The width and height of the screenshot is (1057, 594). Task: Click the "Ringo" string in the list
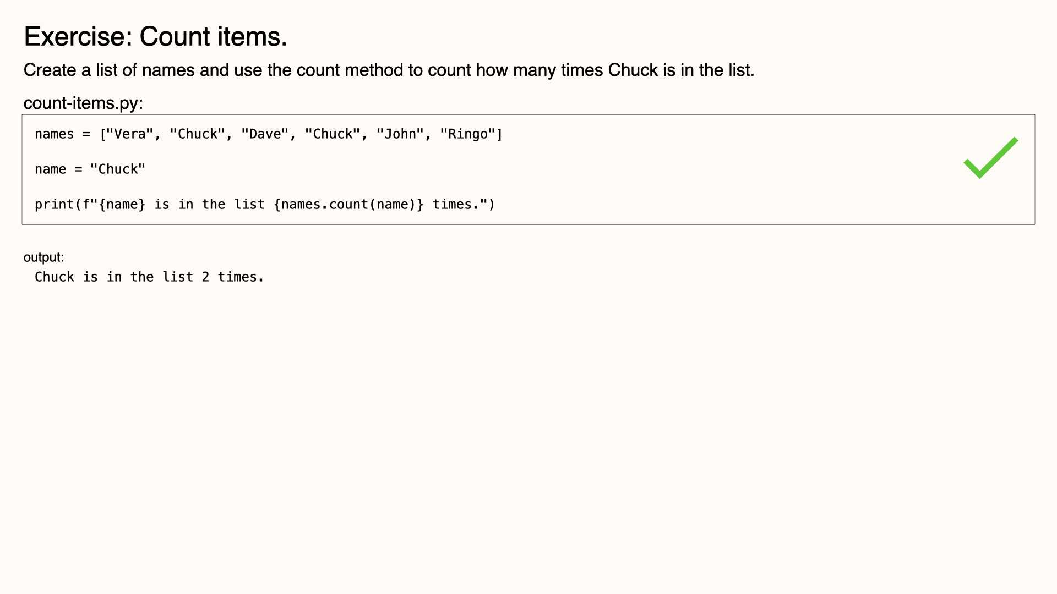(468, 134)
